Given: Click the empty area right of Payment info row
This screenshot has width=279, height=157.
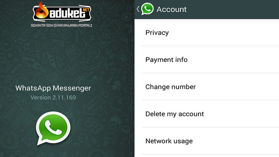Looking at the screenshot, I should click(x=233, y=60).
